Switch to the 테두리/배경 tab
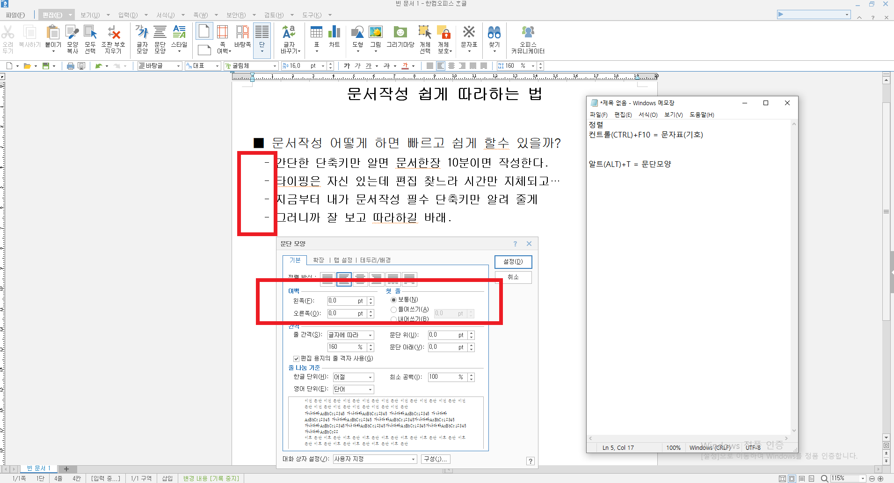Screen dimensions: 894x483 pyautogui.click(x=375, y=260)
